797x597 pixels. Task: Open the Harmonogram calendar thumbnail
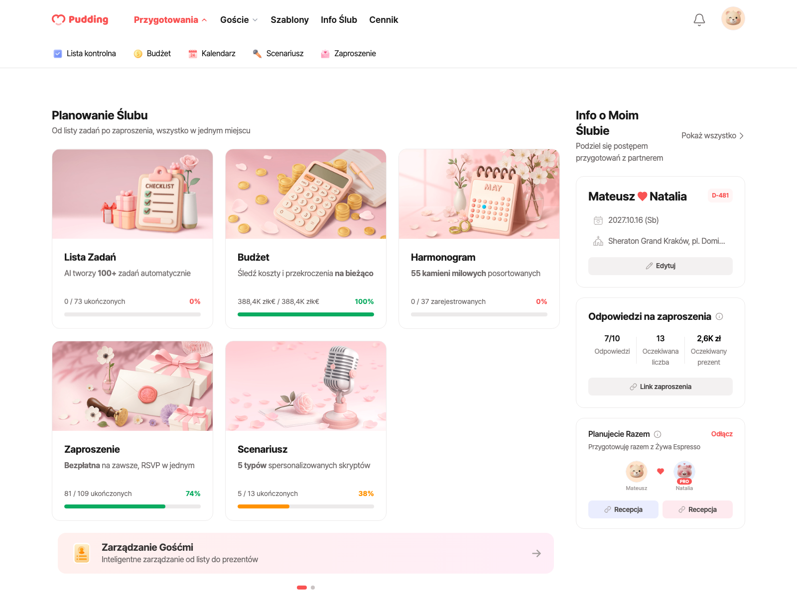[x=479, y=194]
